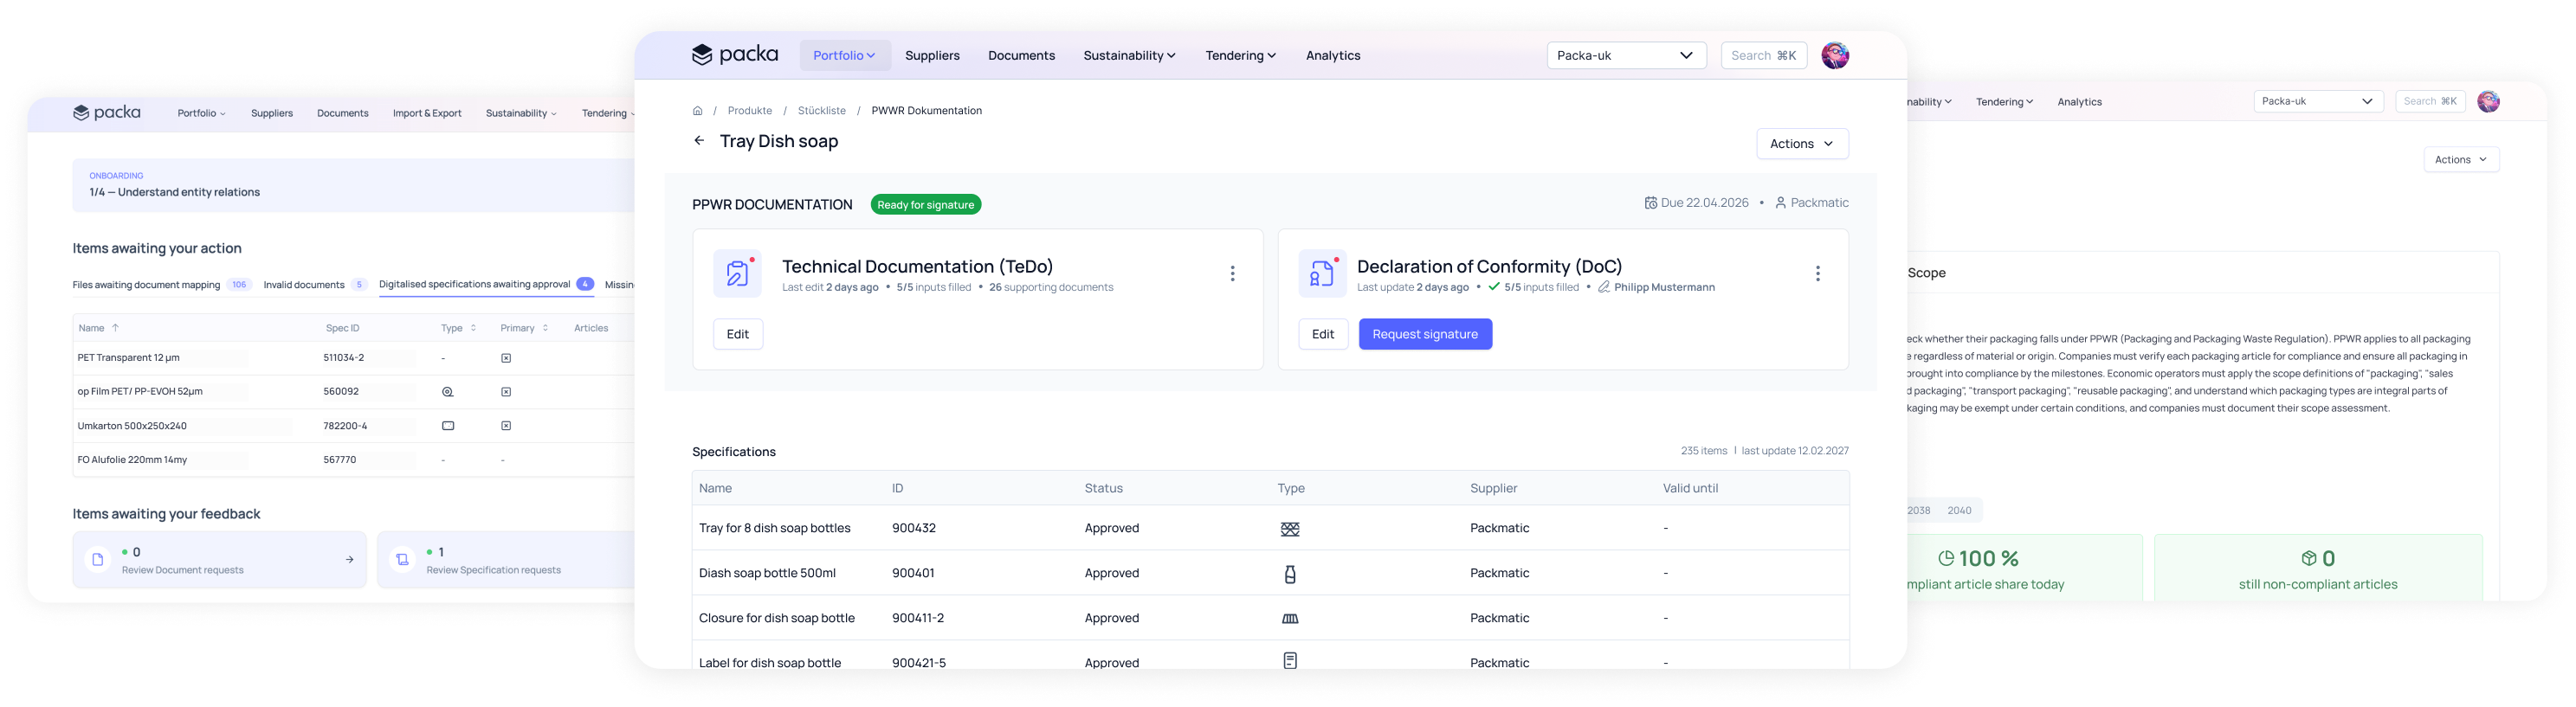Screen dimensions: 2576x707
Task: Expand the Sustainability menu in front window
Action: (1129, 55)
